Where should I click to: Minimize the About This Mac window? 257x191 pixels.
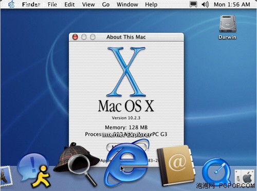[84, 37]
